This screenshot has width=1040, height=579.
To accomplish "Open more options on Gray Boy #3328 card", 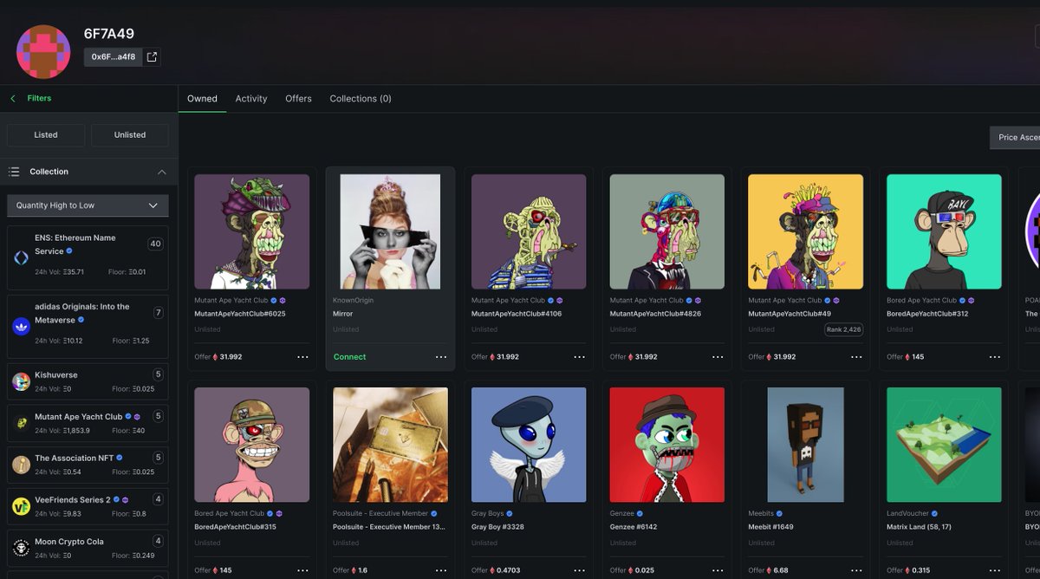I will click(579, 570).
